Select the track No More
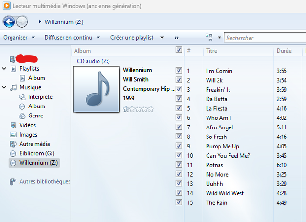 tap(217, 174)
